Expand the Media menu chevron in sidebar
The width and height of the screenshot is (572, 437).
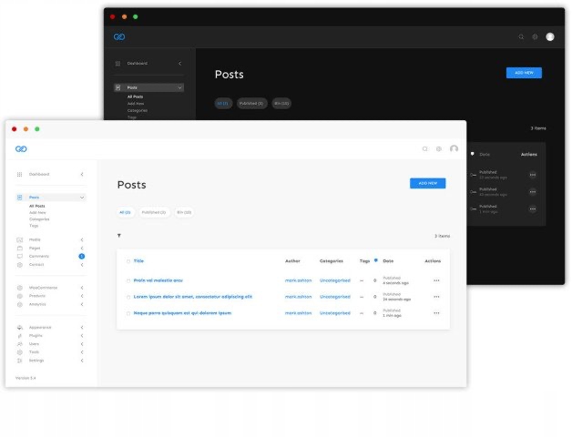coord(82,239)
